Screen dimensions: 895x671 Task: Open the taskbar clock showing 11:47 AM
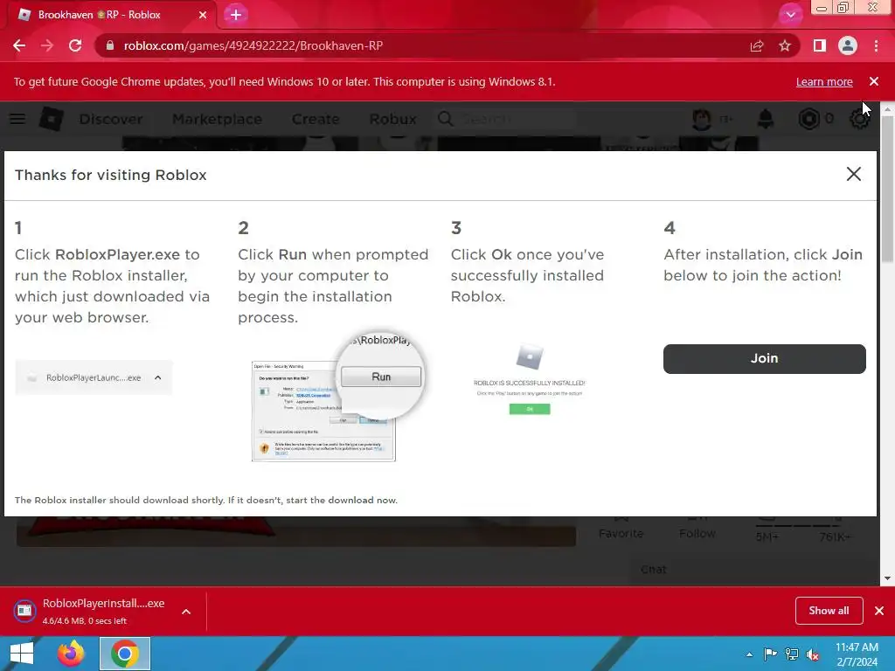pos(857,654)
